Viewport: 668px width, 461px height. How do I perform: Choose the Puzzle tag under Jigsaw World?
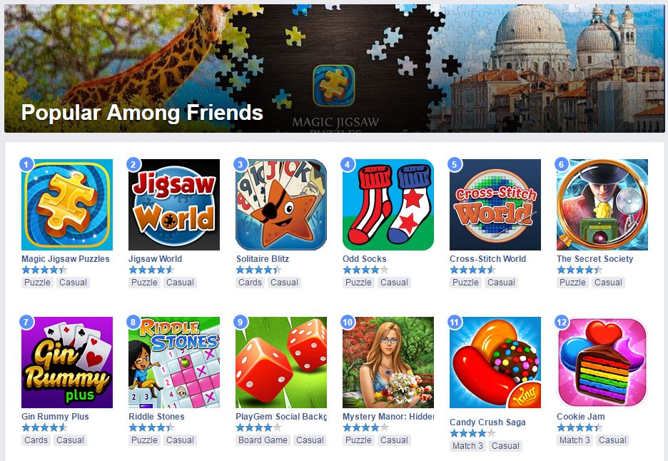[x=144, y=282]
